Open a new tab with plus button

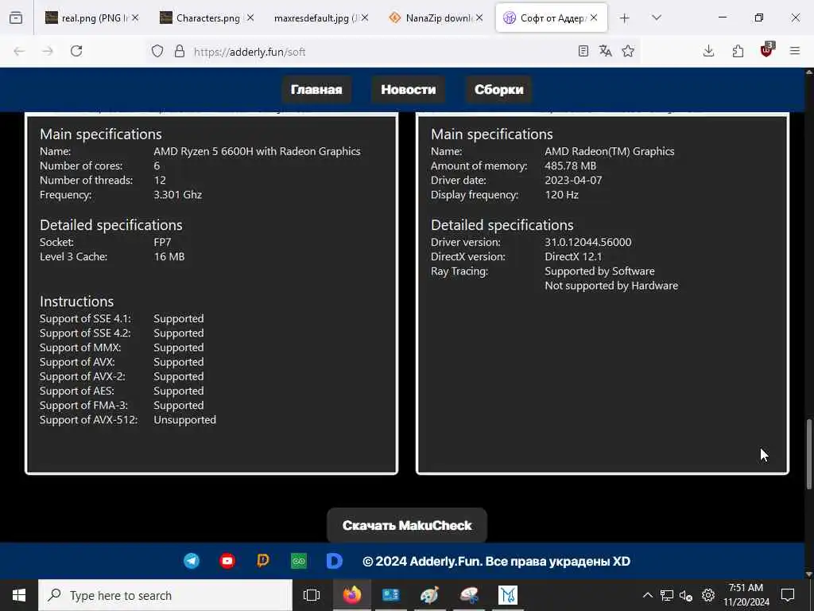pyautogui.click(x=625, y=18)
